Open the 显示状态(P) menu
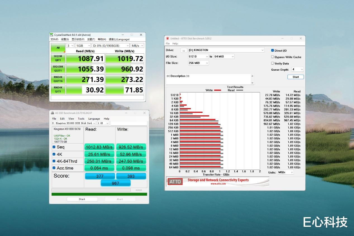This screenshot has height=236, width=354. tap(78, 39)
